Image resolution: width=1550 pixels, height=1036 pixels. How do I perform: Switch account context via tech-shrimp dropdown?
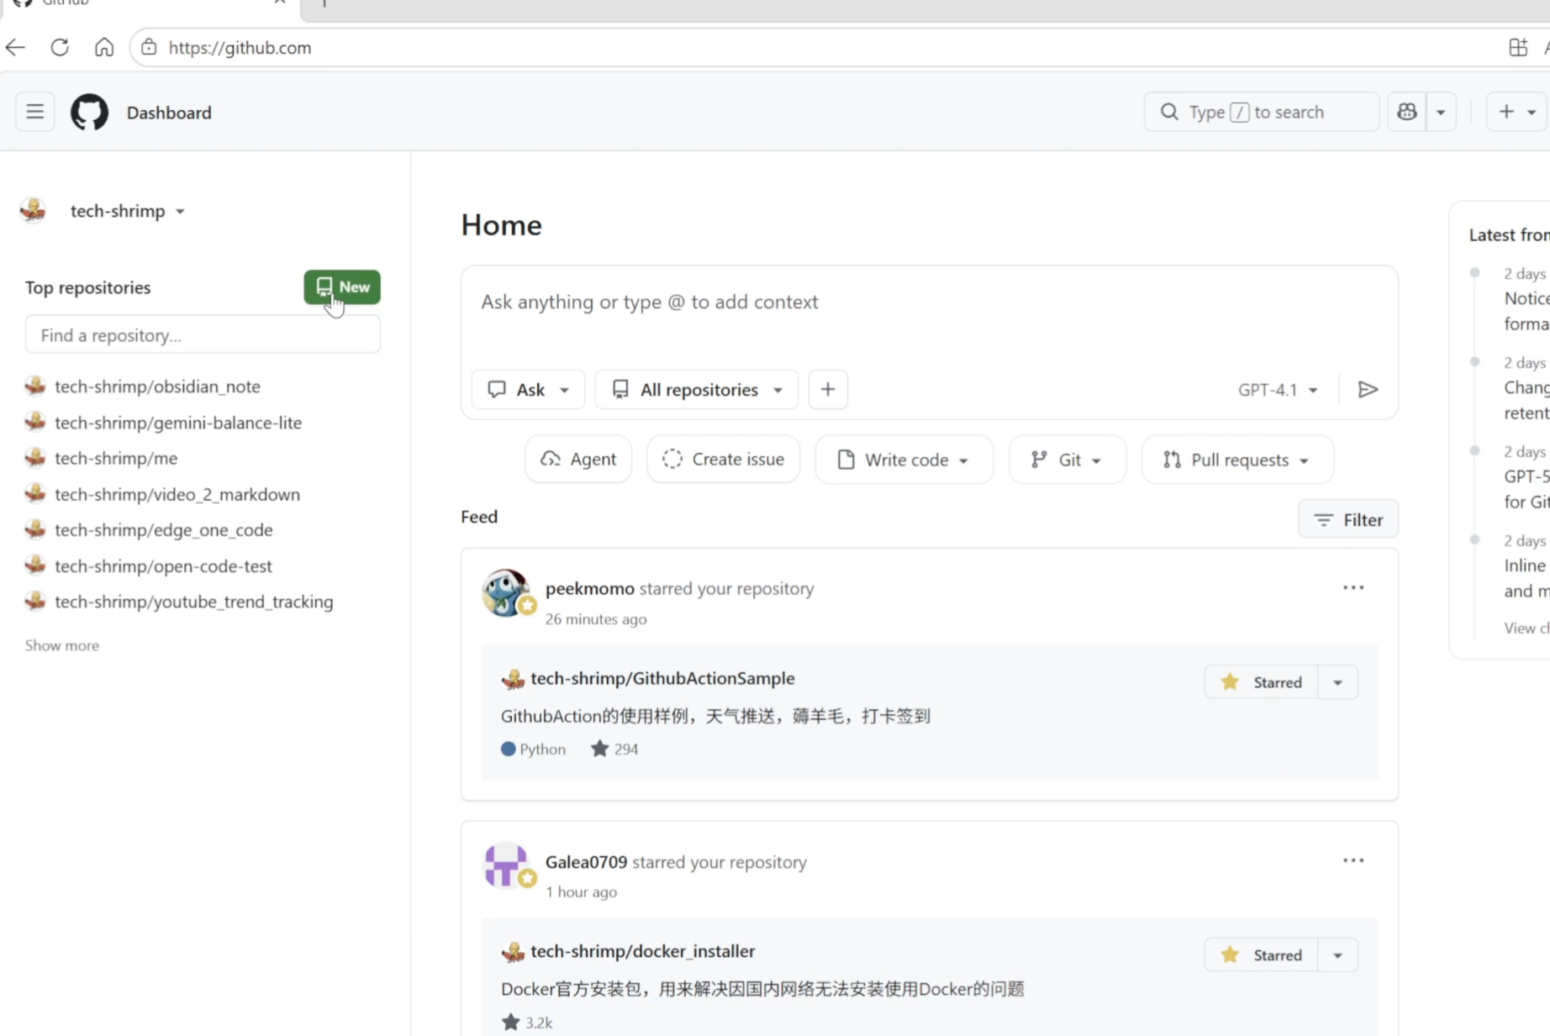pos(128,211)
